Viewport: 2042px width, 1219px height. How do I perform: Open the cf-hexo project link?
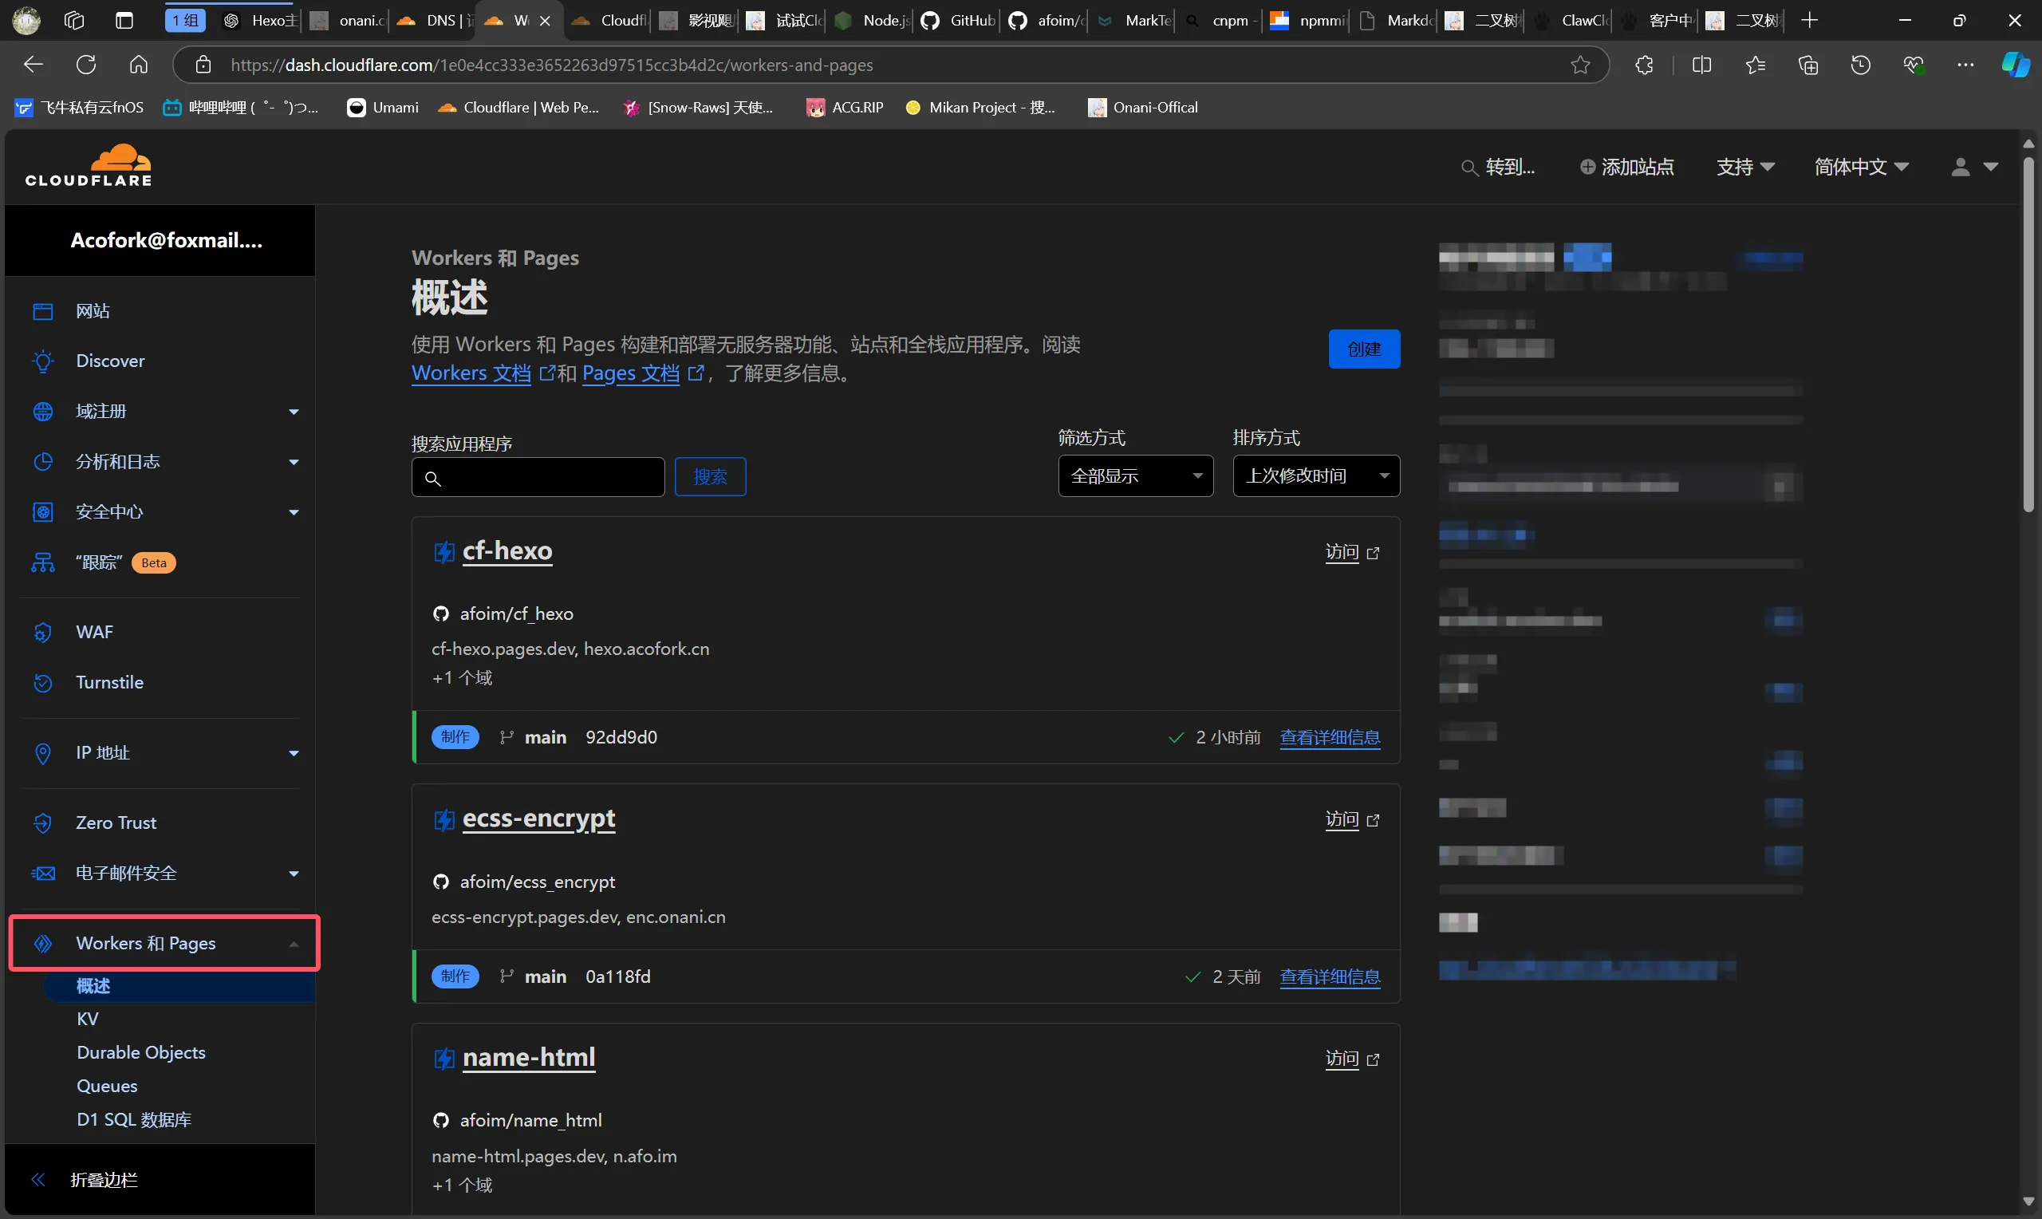point(507,551)
